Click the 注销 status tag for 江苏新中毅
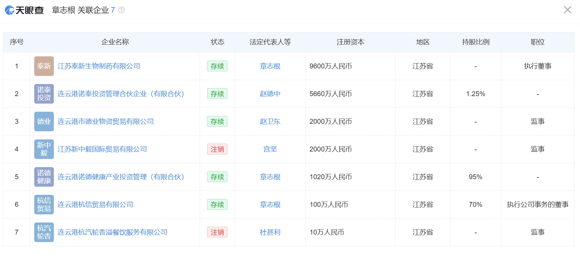 coord(217,149)
